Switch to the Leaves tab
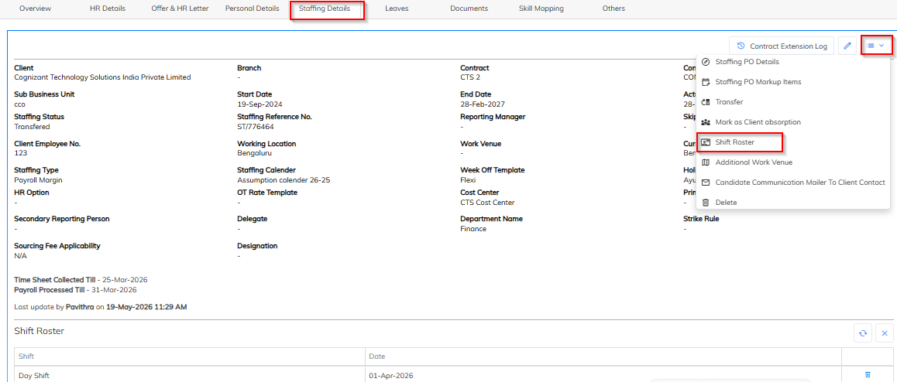 click(x=397, y=9)
